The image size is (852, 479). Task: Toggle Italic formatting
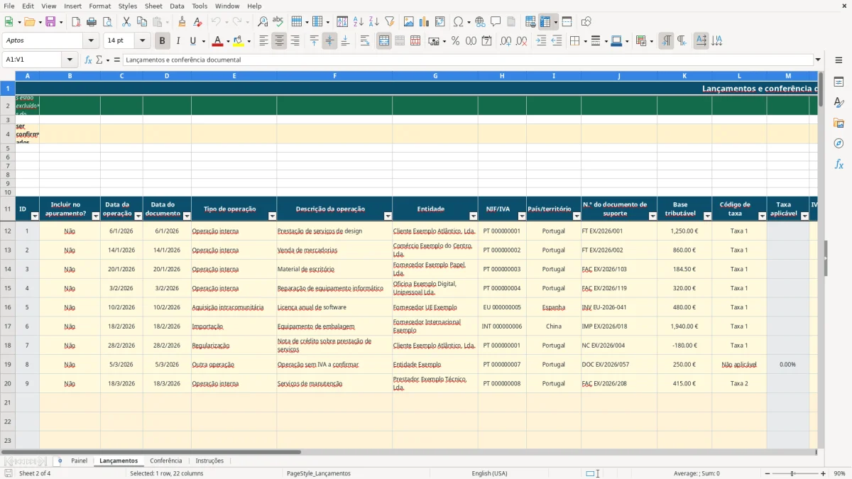(178, 41)
